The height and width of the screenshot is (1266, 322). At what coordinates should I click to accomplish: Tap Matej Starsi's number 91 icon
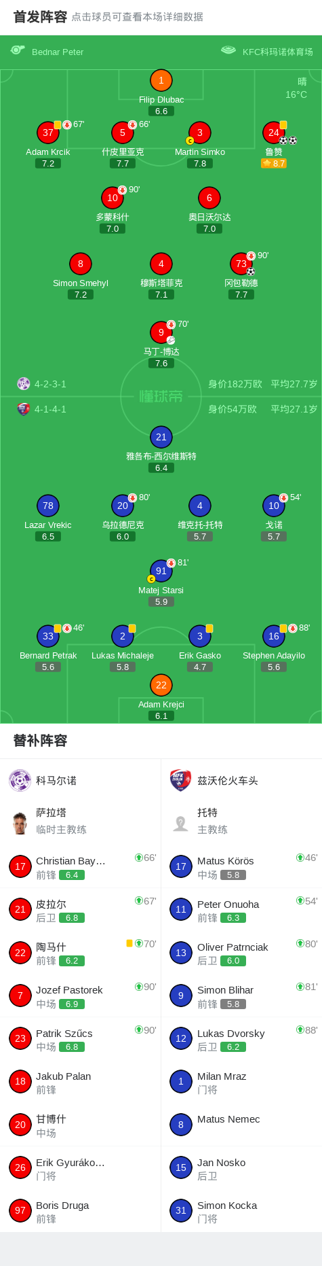[x=161, y=571]
